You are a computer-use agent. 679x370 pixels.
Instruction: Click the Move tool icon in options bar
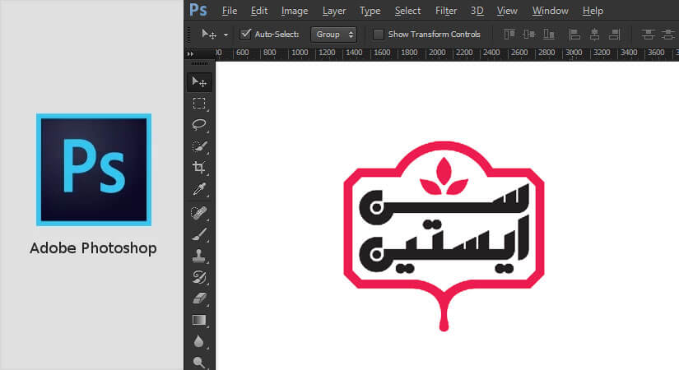click(209, 34)
